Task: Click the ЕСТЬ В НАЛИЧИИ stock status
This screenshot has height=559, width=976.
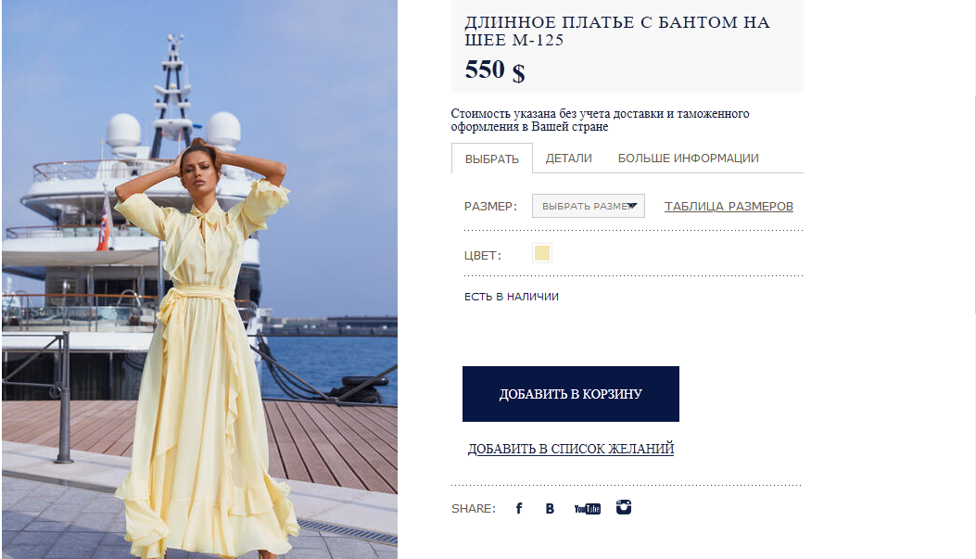Action: (512, 298)
